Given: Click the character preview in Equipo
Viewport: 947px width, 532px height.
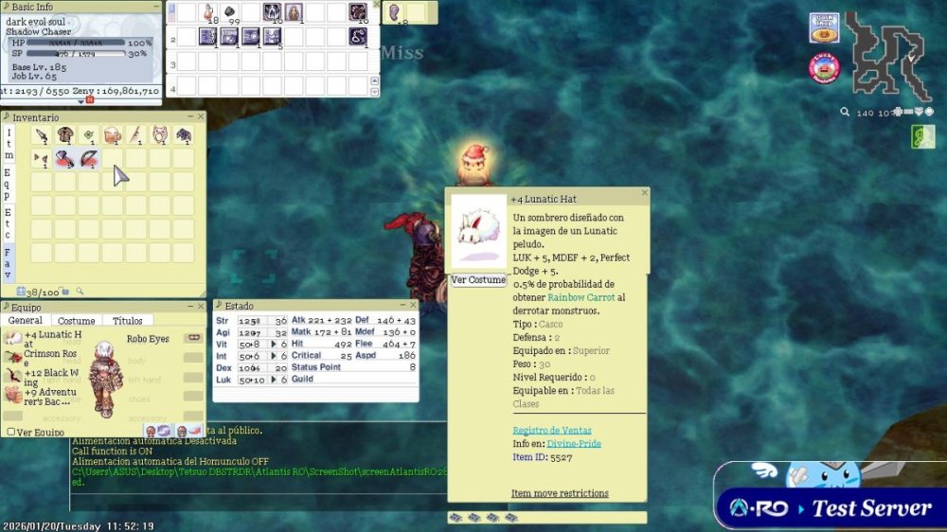Looking at the screenshot, I should tap(105, 379).
